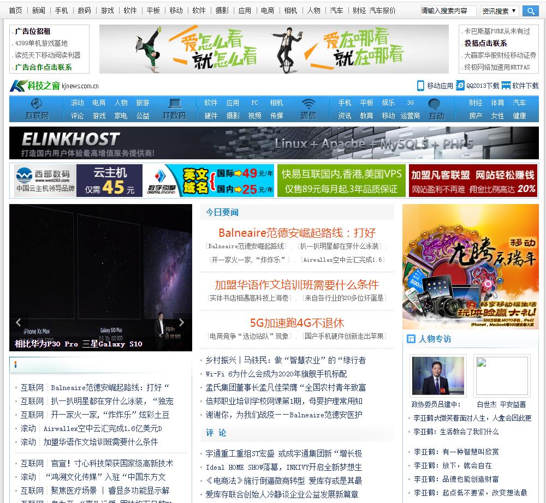
Task: Open the 互联网 globe section icon
Action: (37, 103)
